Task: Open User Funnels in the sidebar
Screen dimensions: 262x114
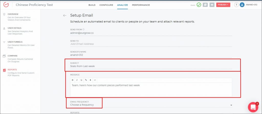Action: click(x=15, y=42)
